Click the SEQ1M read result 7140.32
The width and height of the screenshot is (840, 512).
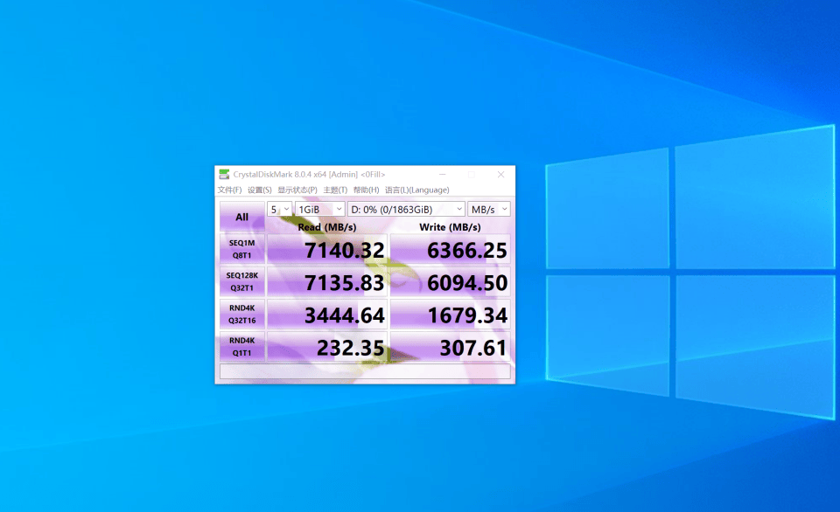(x=327, y=251)
